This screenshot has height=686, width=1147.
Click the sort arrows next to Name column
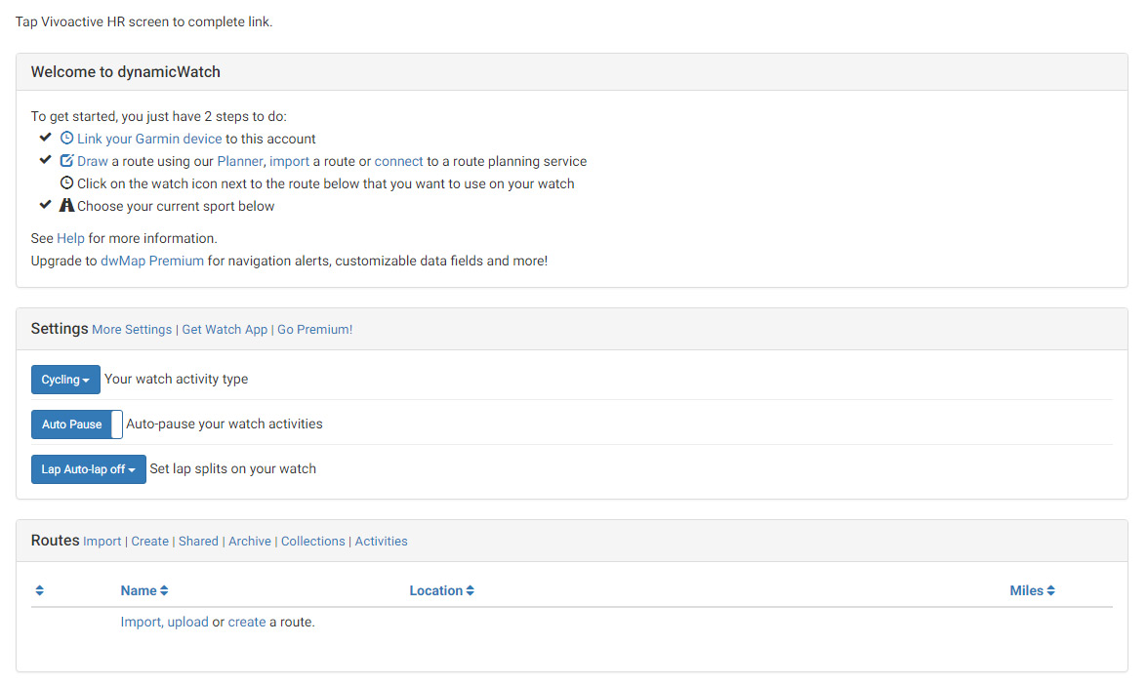[164, 590]
